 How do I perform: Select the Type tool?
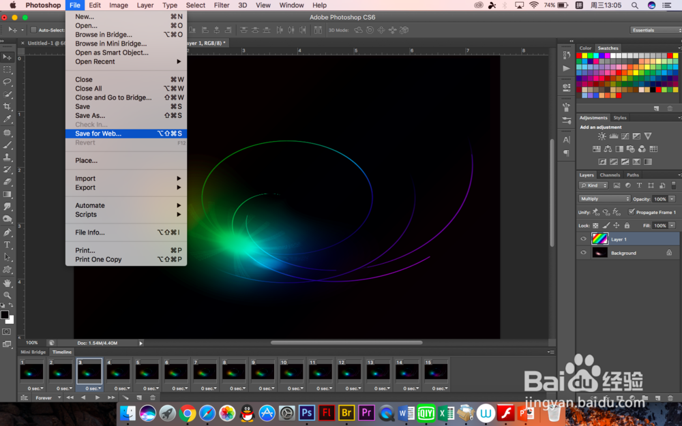coord(8,245)
